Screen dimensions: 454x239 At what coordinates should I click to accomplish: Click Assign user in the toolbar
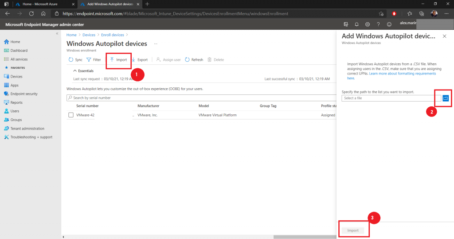168,60
